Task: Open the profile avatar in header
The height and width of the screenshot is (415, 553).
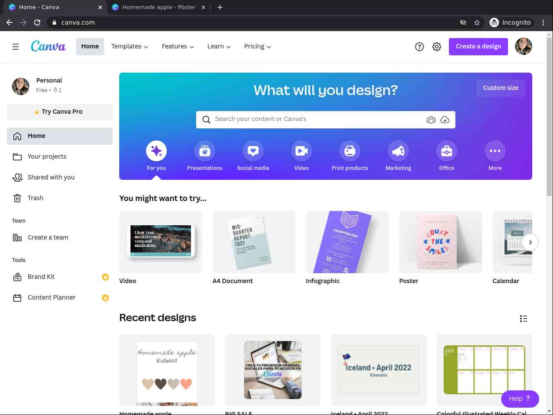Action: click(x=524, y=47)
